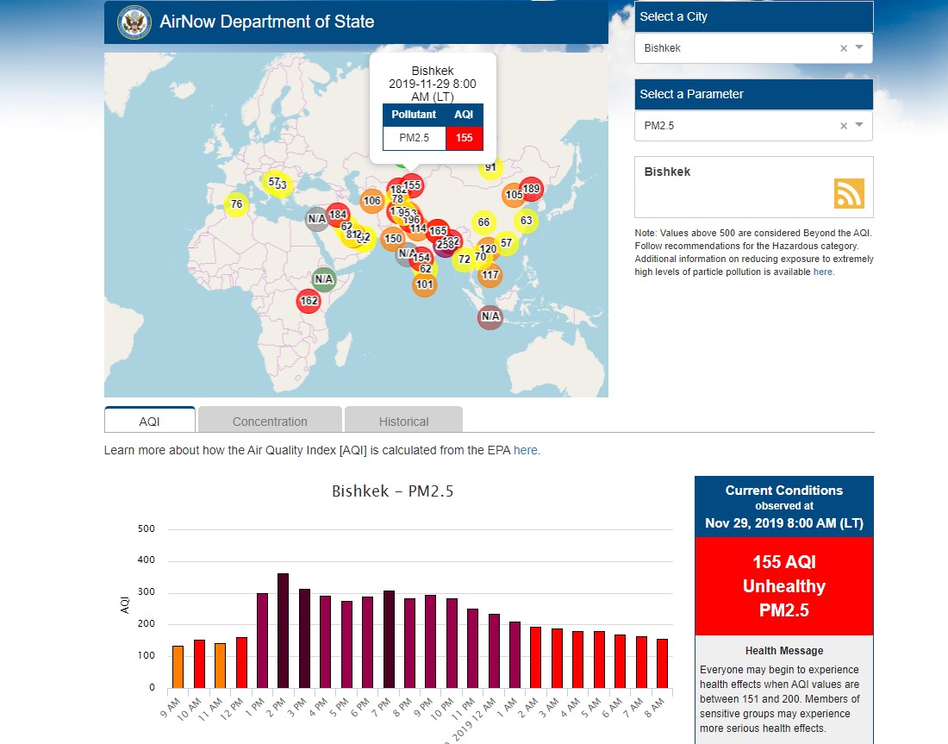Click the yellow 91 map marker
The width and height of the screenshot is (948, 744).
point(490,167)
